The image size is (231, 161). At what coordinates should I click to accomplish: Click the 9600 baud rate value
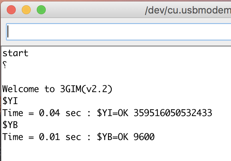point(144,137)
